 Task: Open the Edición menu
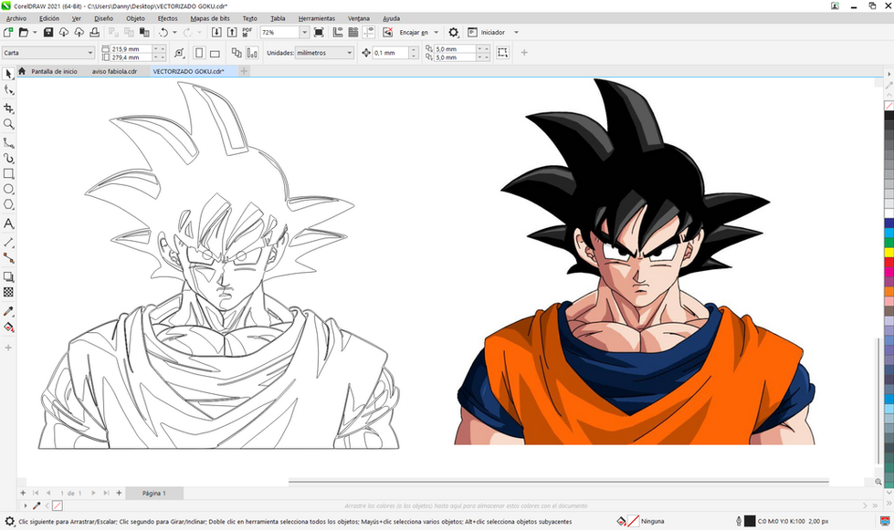pos(49,18)
